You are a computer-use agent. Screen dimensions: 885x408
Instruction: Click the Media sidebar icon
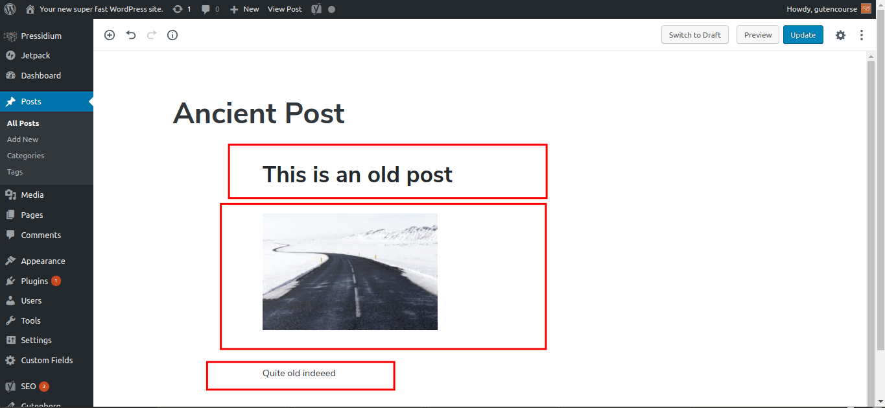[x=10, y=195]
